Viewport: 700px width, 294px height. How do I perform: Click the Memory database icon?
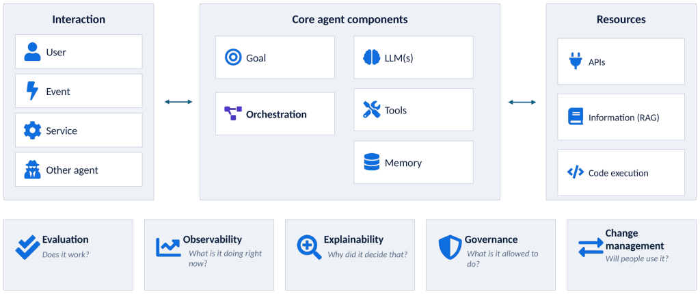click(371, 162)
